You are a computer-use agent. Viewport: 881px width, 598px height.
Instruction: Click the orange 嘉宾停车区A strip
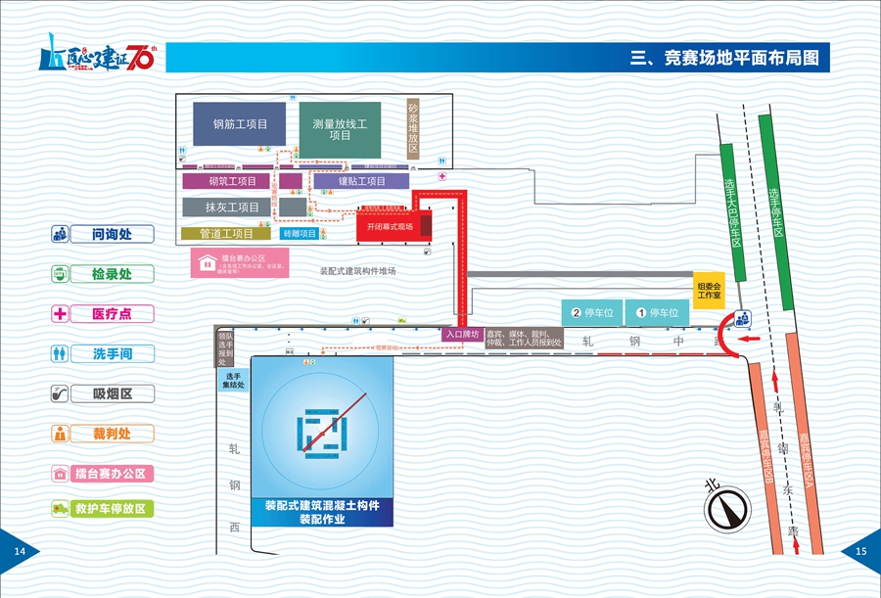point(805,444)
